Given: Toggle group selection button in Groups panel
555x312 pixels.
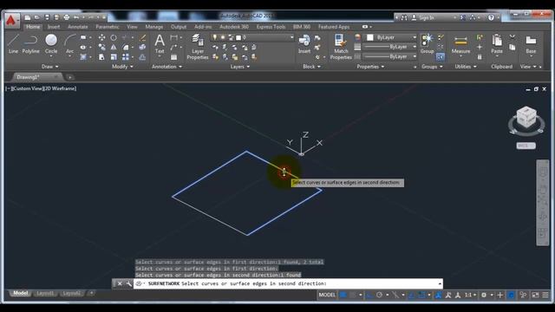Looking at the screenshot, I should [x=440, y=56].
